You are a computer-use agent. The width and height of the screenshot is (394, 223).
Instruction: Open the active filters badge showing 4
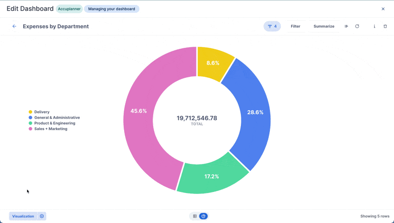coord(272,27)
